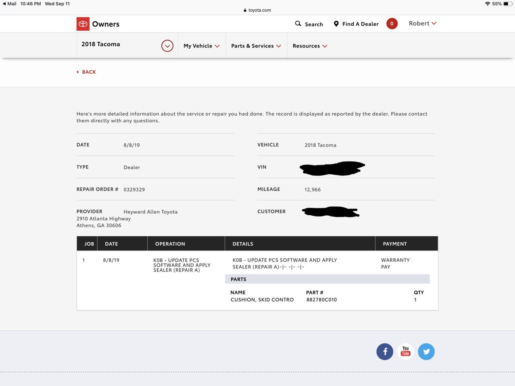Select the quantity value 1 under QTY
Image resolution: width=515 pixels, height=386 pixels.
pos(415,300)
